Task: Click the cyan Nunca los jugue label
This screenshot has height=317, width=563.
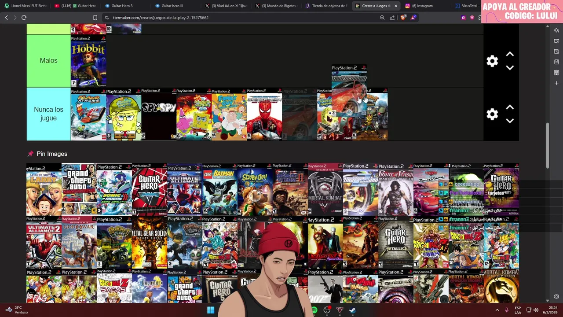Action: click(x=48, y=114)
